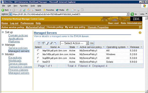Viewport: 148px width, 93px height.
Task: Open the Help menu in menu bar
Action: pyautogui.click(x=39, y=6)
